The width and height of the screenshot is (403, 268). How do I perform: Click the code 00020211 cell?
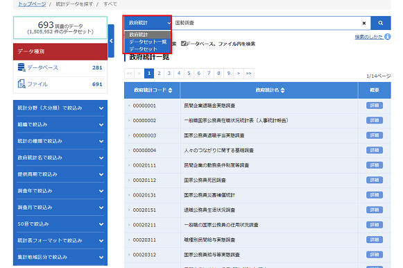144,225
